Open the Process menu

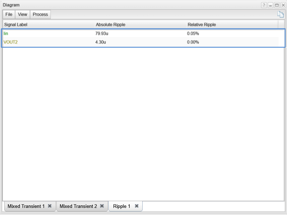[40, 14]
